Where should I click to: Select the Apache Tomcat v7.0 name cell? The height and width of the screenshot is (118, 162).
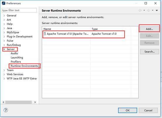[x=68, y=34]
